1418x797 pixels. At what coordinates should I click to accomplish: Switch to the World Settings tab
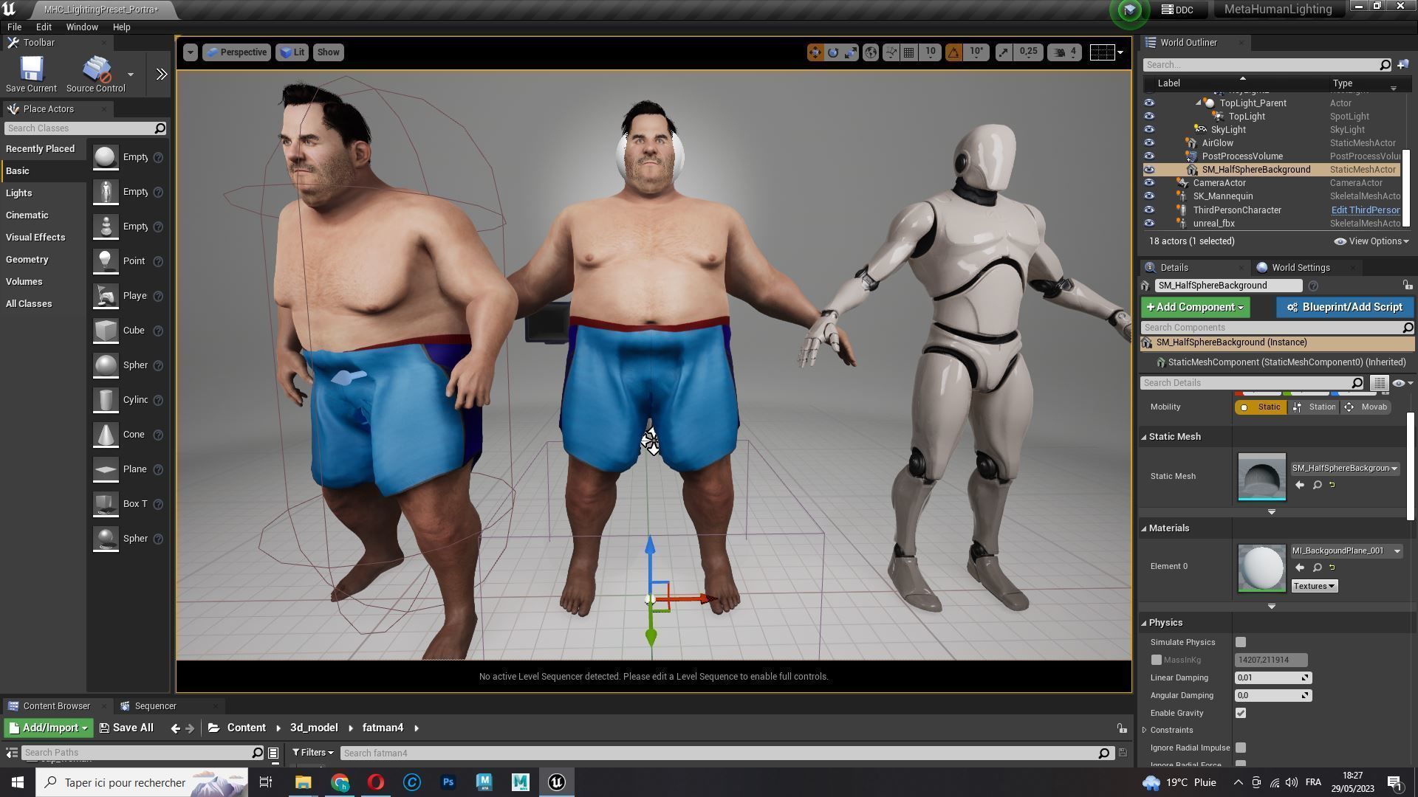click(x=1300, y=268)
